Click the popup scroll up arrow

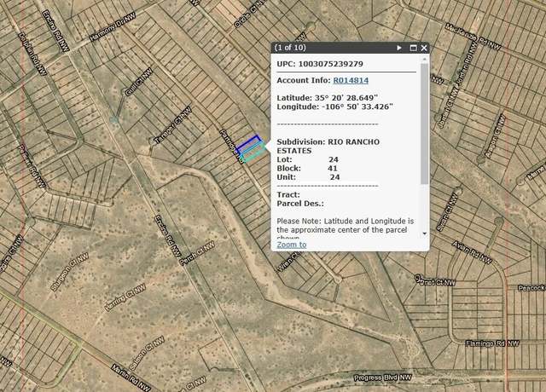[x=425, y=59]
